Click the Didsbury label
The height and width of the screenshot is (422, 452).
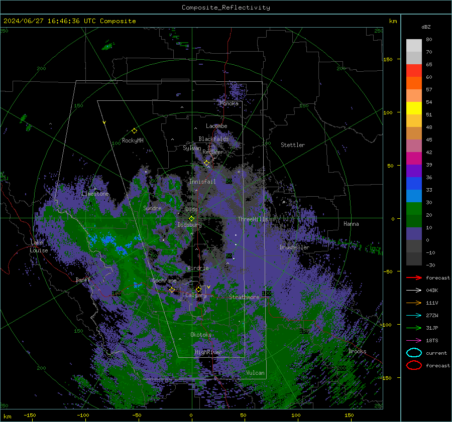(x=190, y=225)
